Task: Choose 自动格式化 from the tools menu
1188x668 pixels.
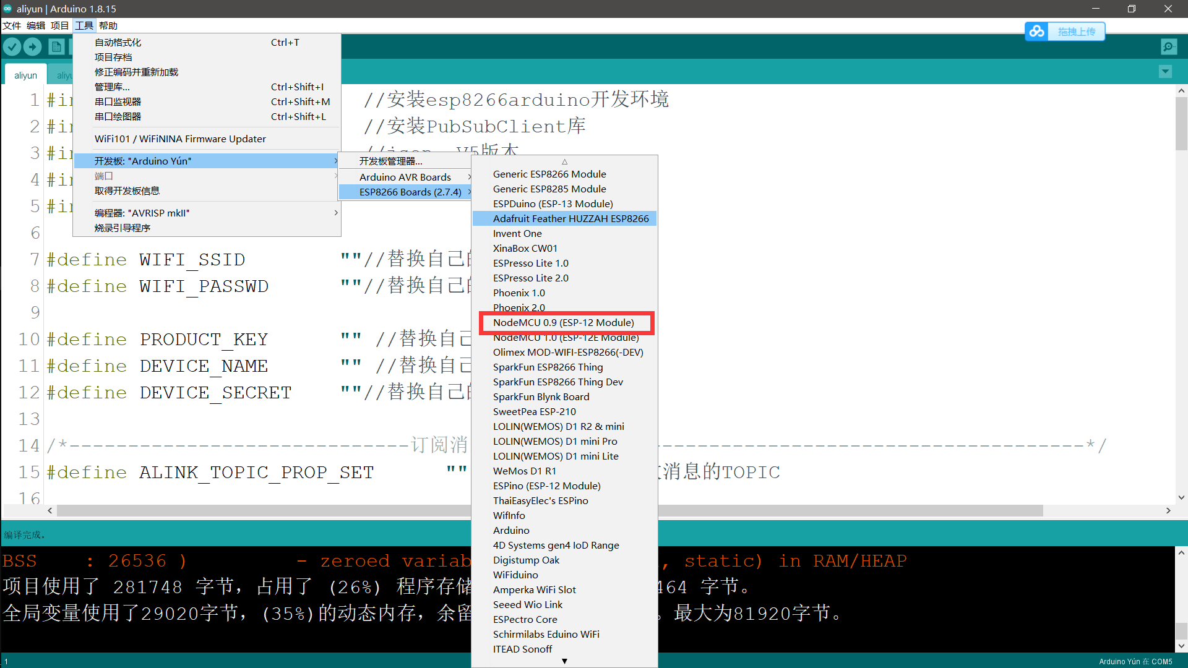Action: pyautogui.click(x=207, y=42)
